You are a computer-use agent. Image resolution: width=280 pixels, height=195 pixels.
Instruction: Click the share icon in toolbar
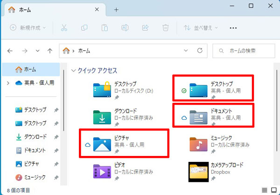coord(145,28)
